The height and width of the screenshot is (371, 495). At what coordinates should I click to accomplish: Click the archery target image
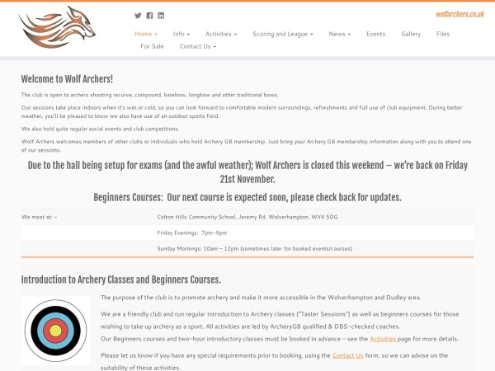pos(55,331)
